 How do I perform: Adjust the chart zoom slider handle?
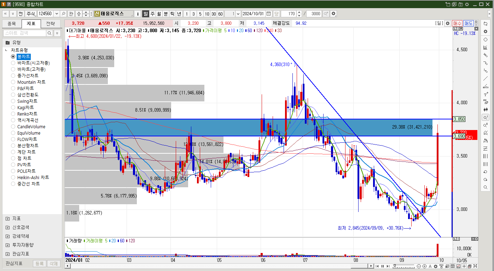click(x=395, y=265)
